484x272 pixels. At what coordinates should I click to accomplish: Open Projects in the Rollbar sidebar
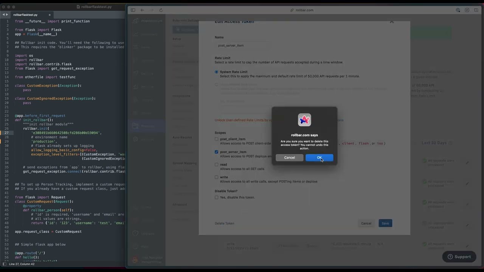click(x=146, y=126)
